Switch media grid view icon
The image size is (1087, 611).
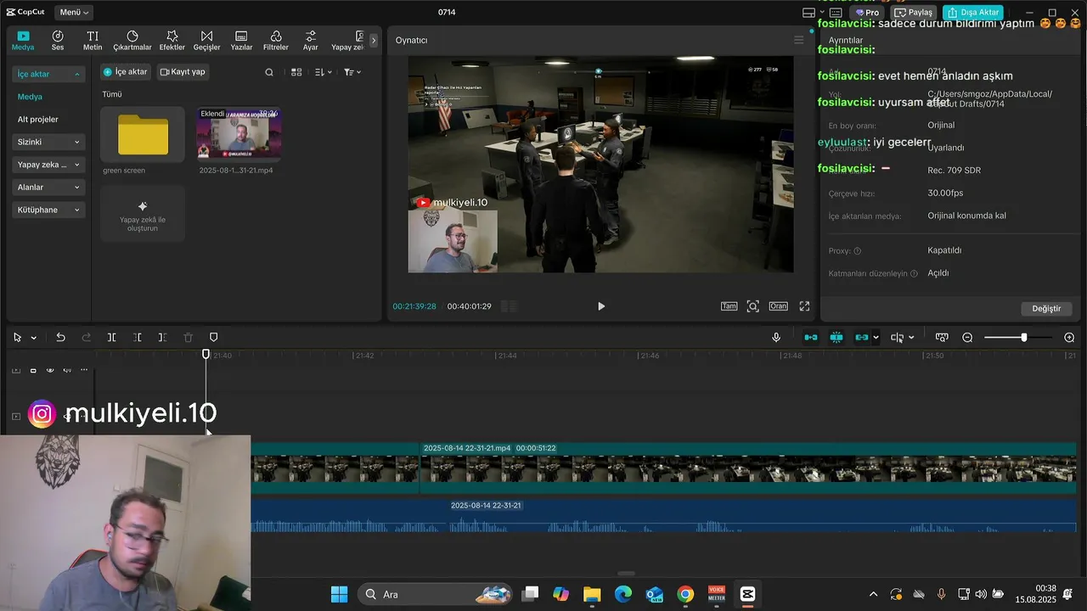pos(296,72)
